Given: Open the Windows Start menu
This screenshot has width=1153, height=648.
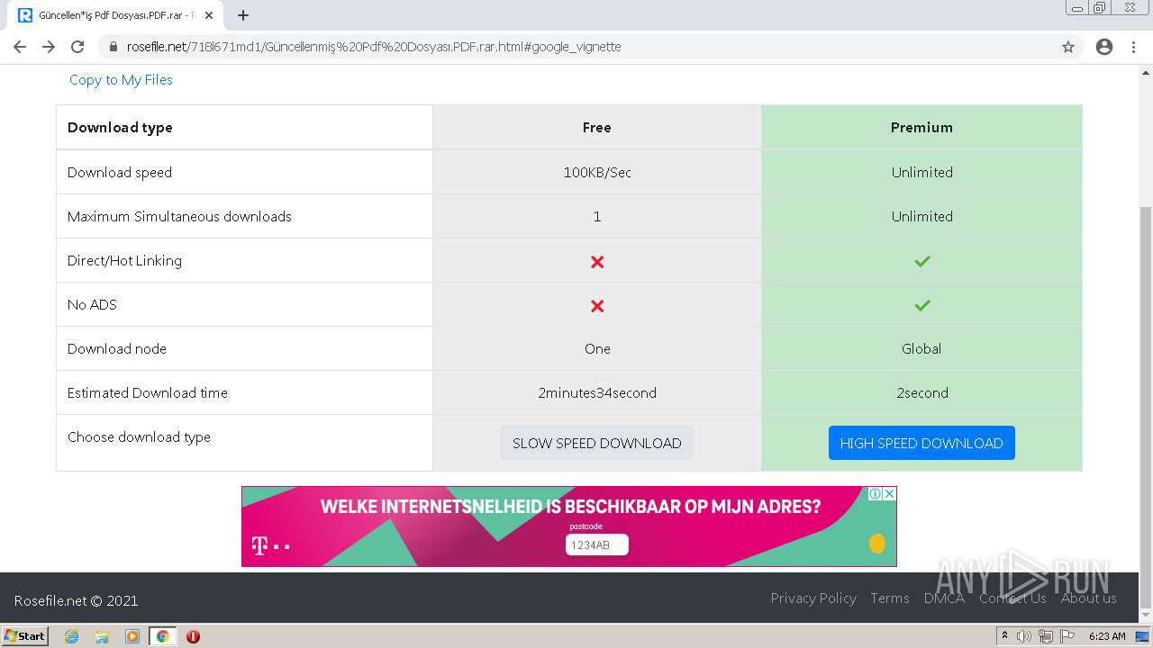Looking at the screenshot, I should pyautogui.click(x=24, y=636).
